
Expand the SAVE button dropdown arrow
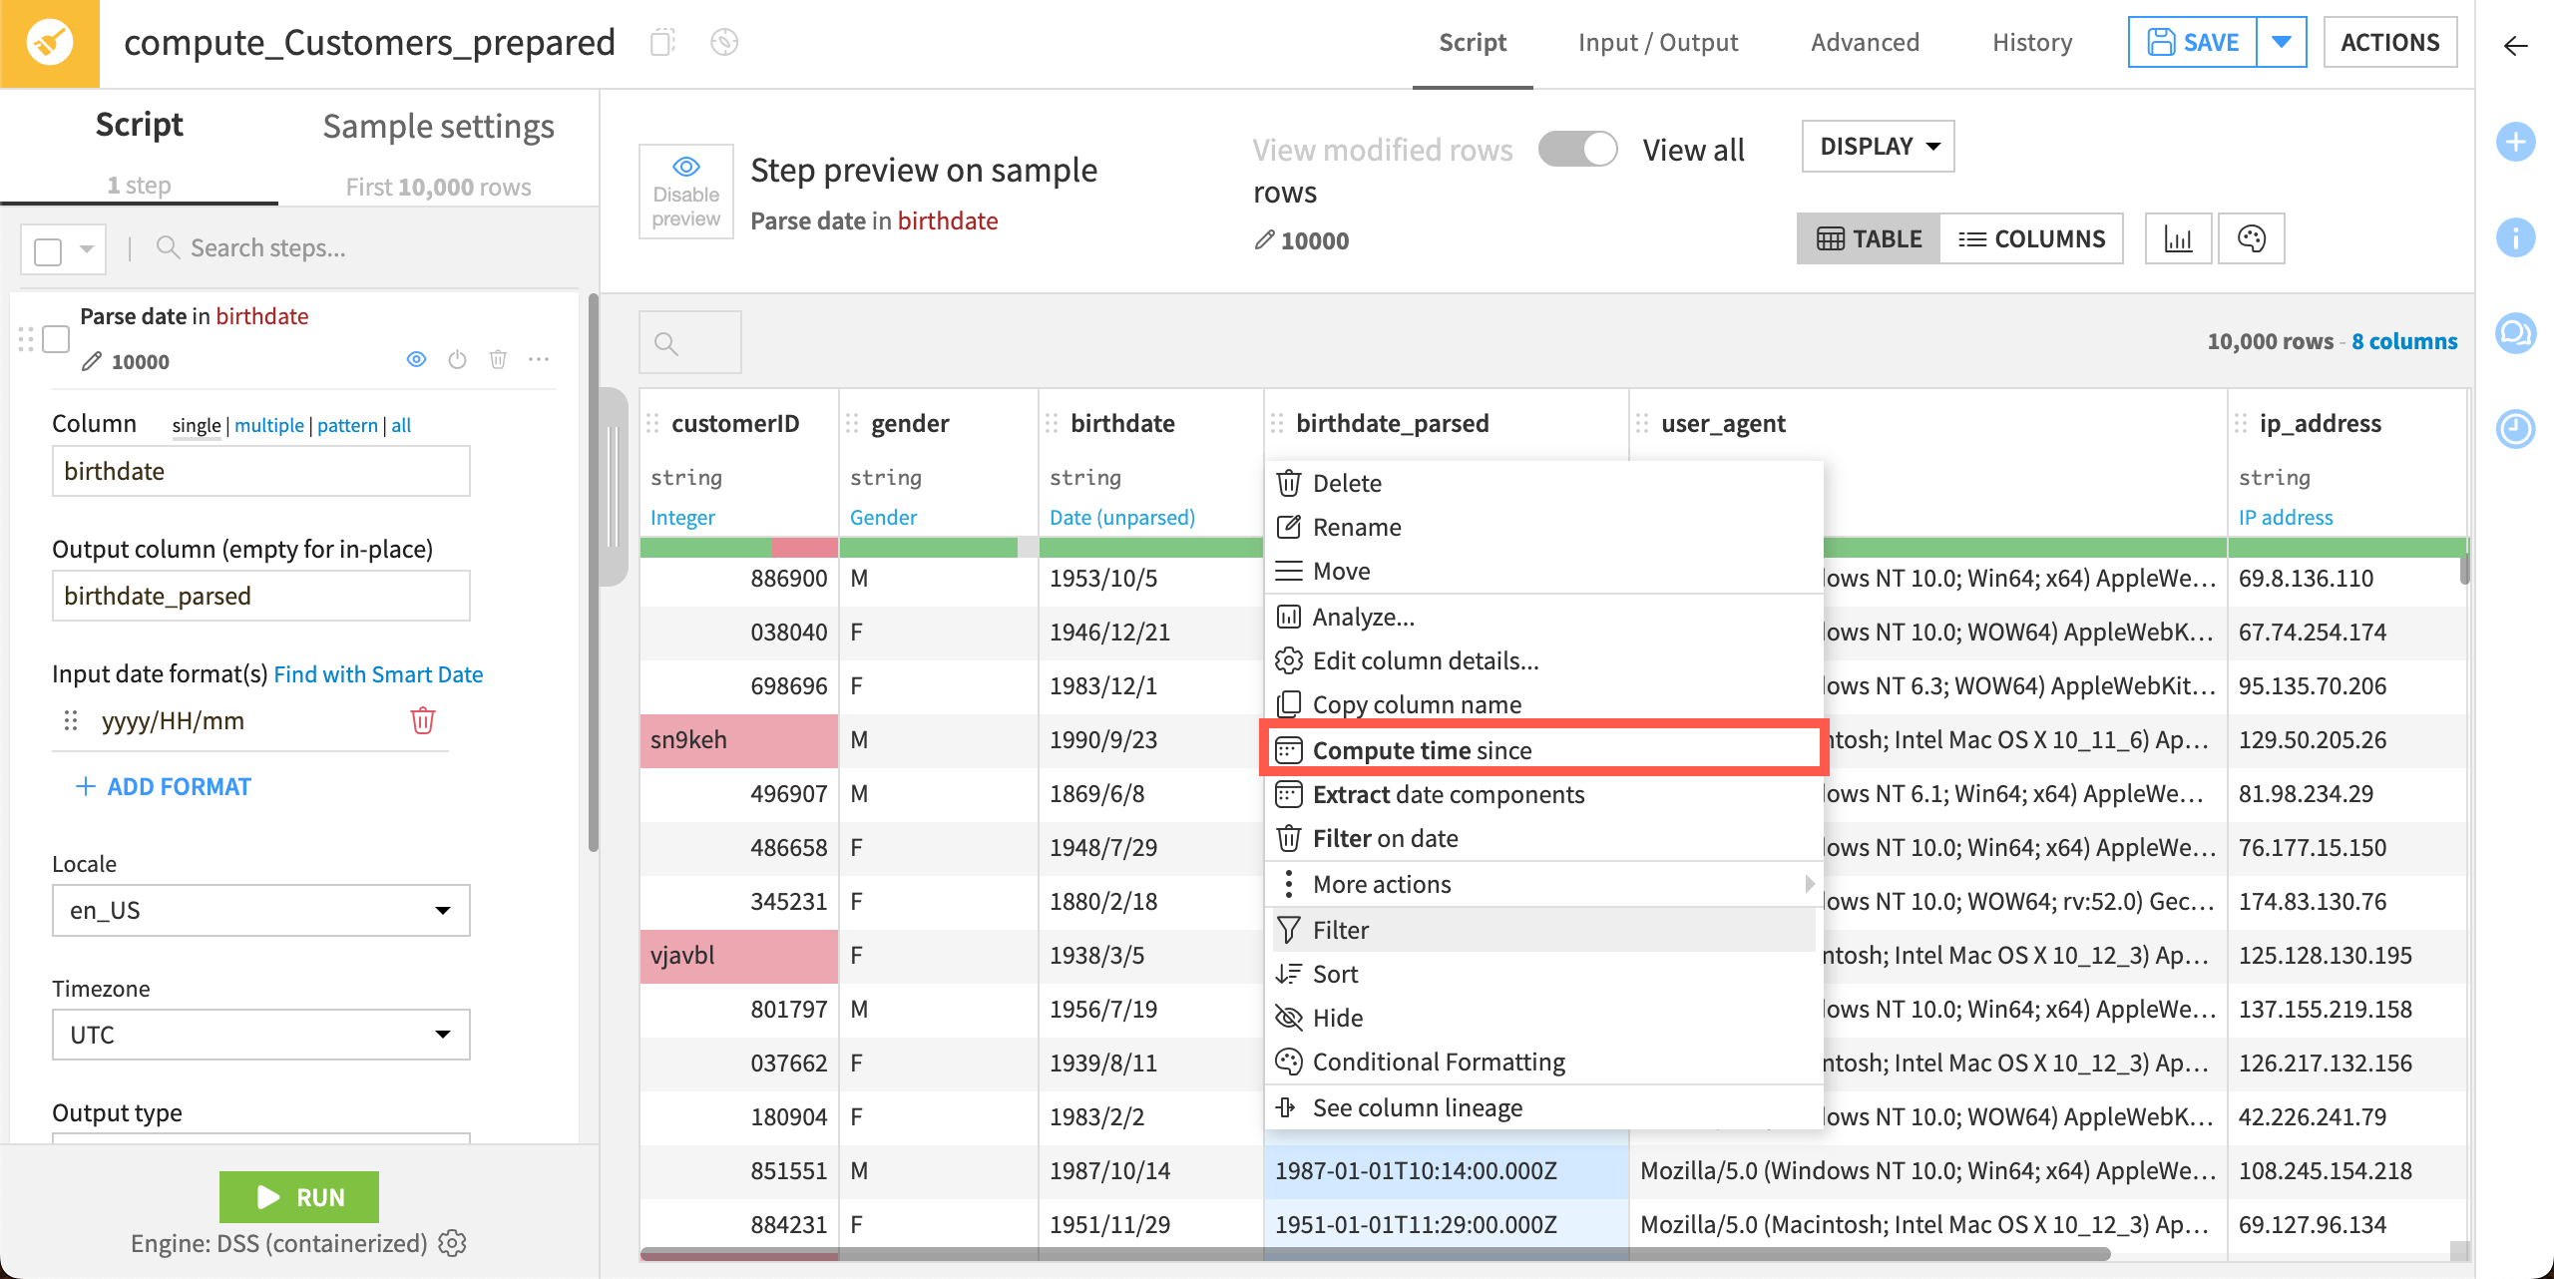(2283, 42)
